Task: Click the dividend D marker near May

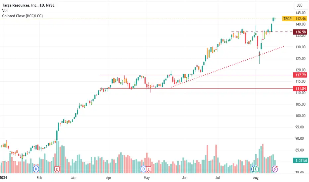Action: click(143, 169)
